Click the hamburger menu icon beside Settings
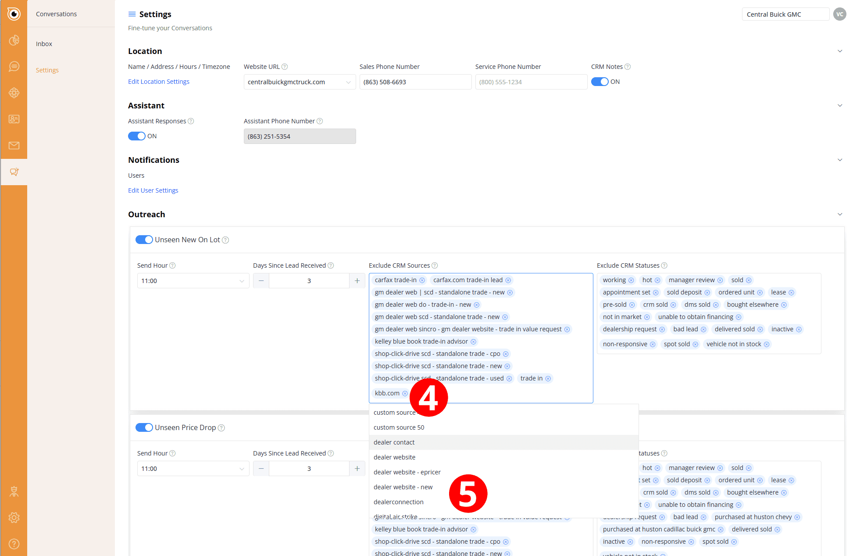The image size is (860, 556). pyautogui.click(x=132, y=14)
